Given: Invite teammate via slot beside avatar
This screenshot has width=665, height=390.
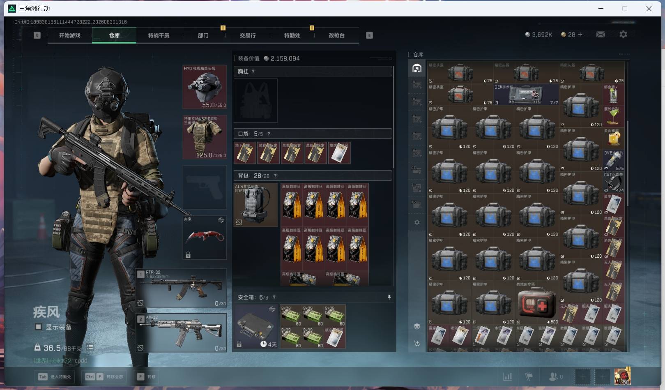Looking at the screenshot, I should (x=603, y=376).
